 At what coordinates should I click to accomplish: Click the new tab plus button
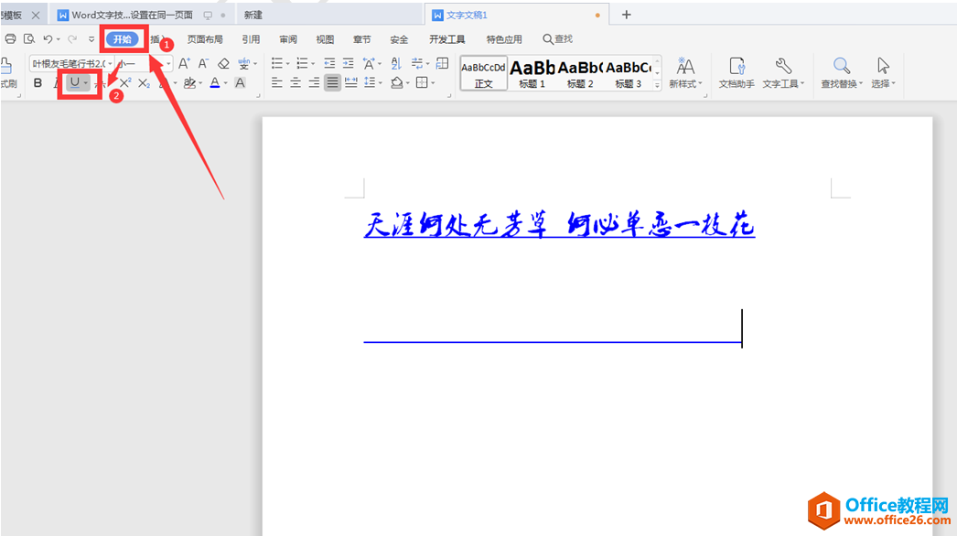tap(627, 15)
